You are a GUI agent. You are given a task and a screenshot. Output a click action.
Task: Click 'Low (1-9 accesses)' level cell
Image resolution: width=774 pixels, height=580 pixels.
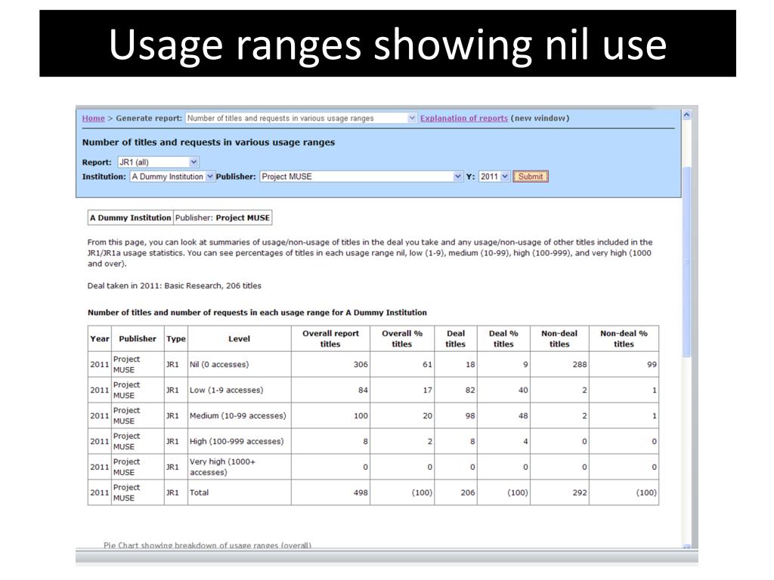(240, 390)
